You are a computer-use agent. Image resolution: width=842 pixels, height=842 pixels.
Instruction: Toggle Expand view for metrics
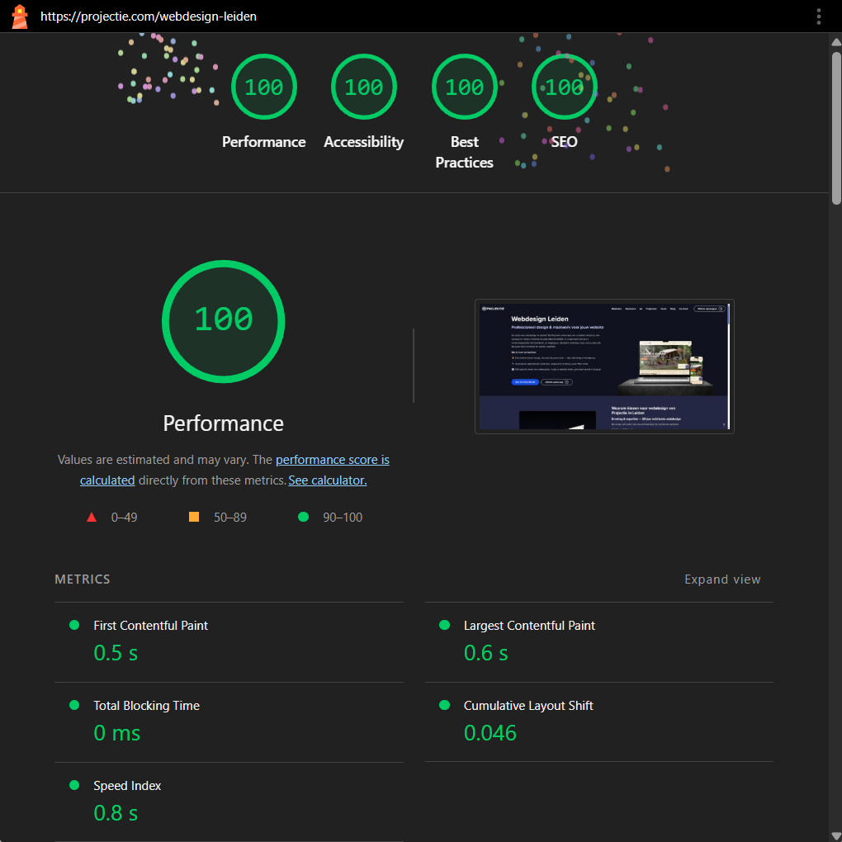(721, 579)
